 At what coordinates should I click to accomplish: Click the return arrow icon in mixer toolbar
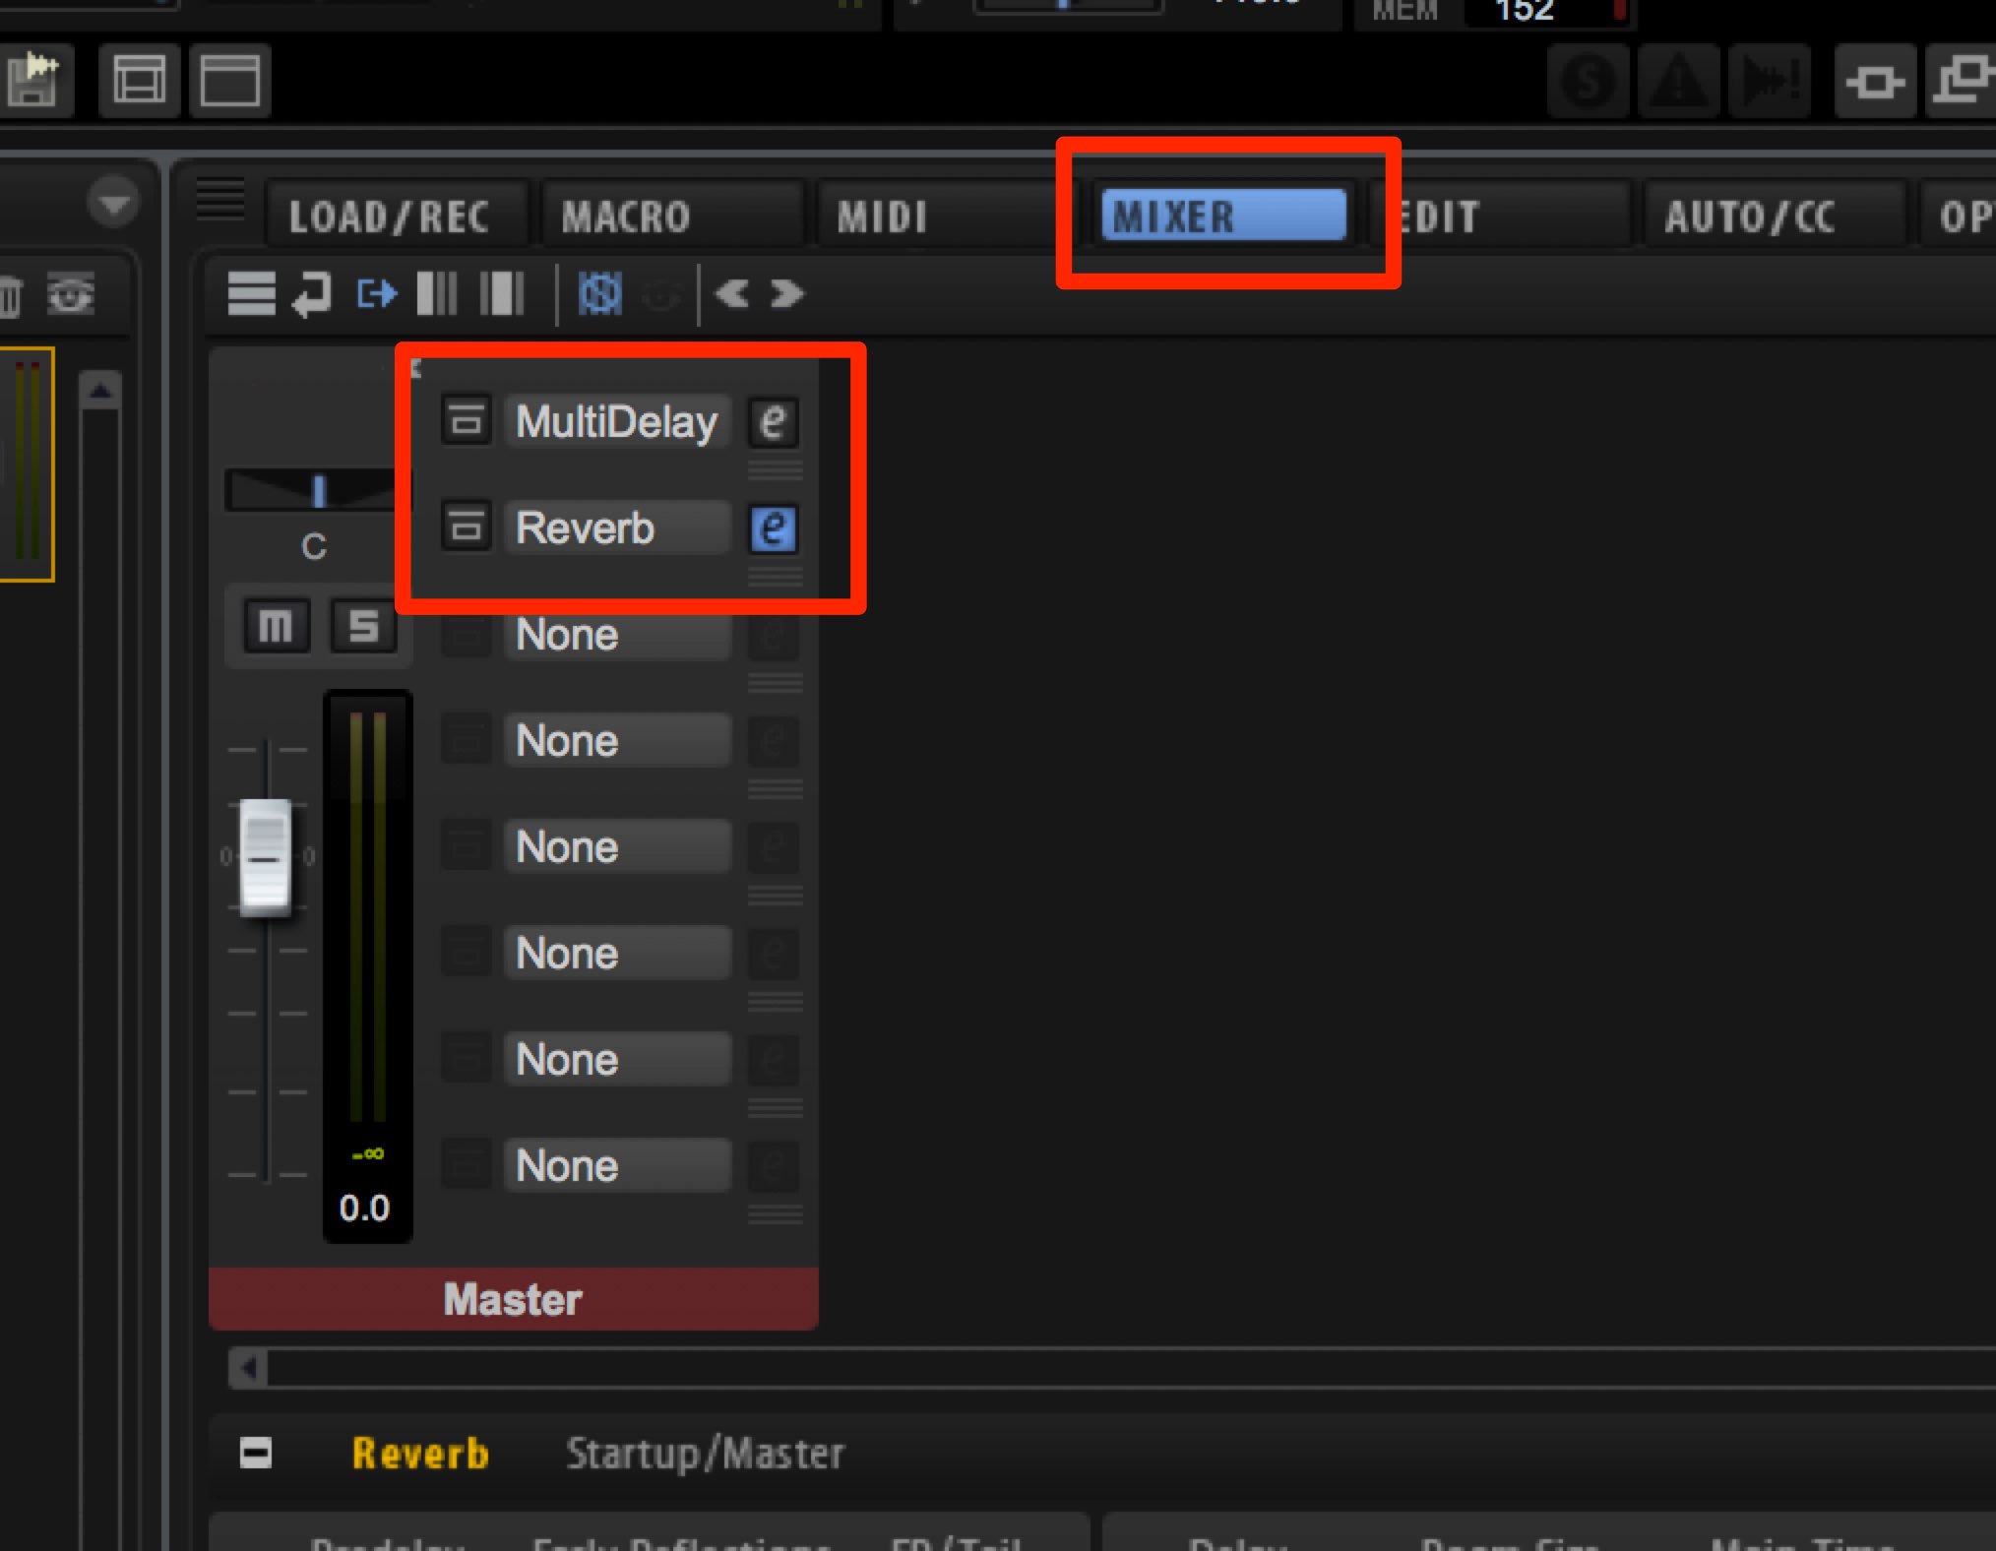point(314,293)
